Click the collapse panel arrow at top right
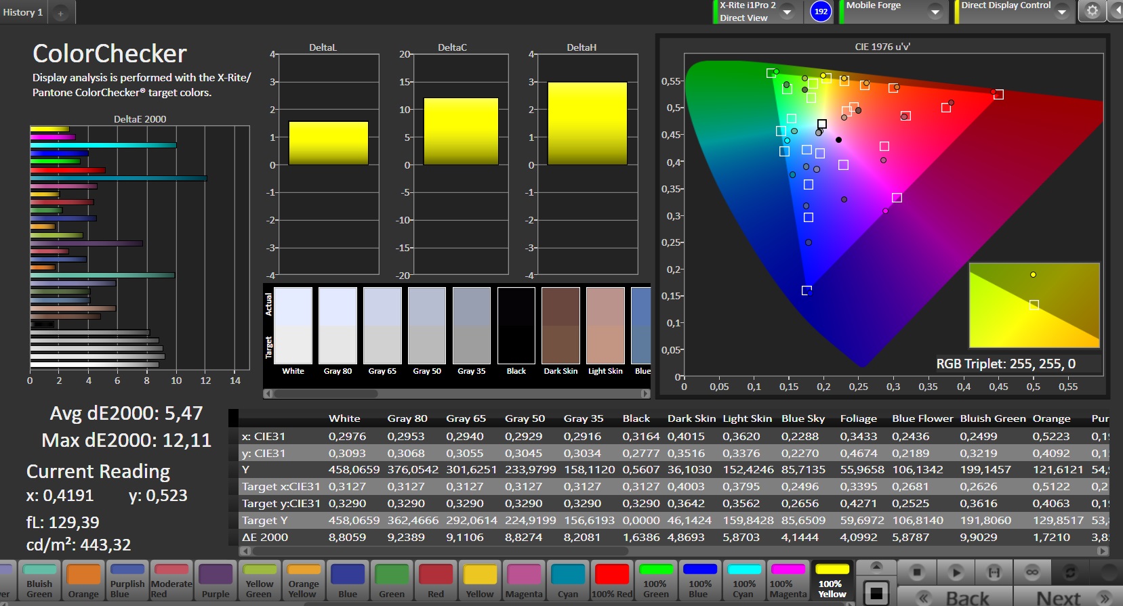The width and height of the screenshot is (1123, 606). click(x=1117, y=12)
